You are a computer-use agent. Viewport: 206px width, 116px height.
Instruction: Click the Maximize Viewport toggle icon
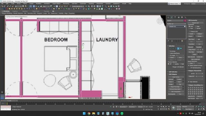204,109
